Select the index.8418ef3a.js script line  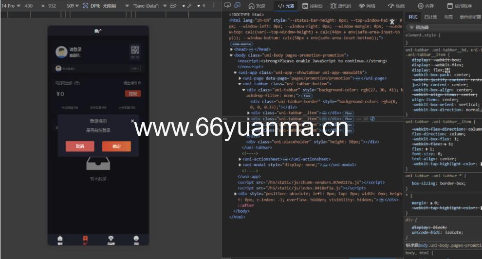tap(301, 188)
